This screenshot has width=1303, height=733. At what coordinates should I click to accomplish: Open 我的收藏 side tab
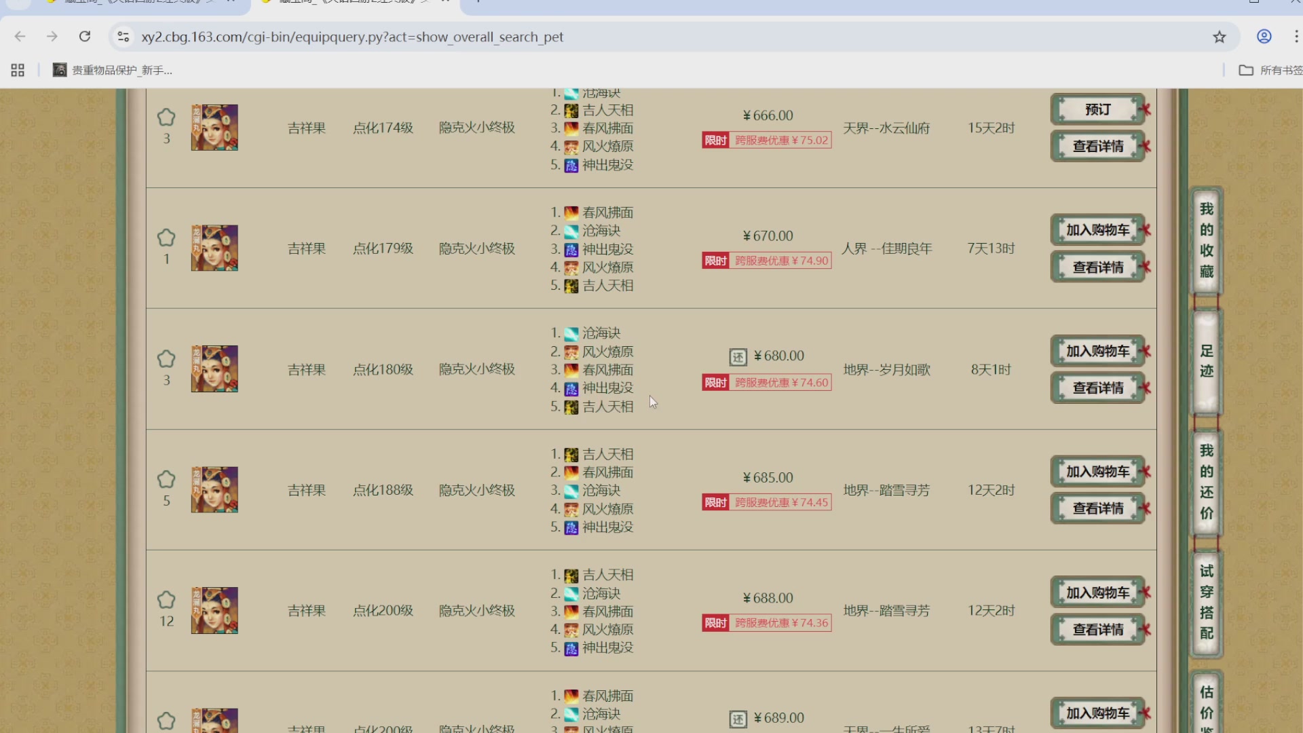[x=1206, y=240]
